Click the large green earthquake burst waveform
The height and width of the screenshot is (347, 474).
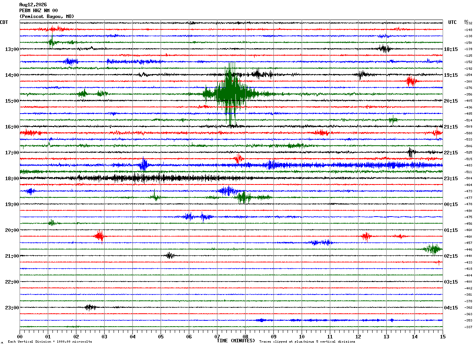[x=231, y=93]
